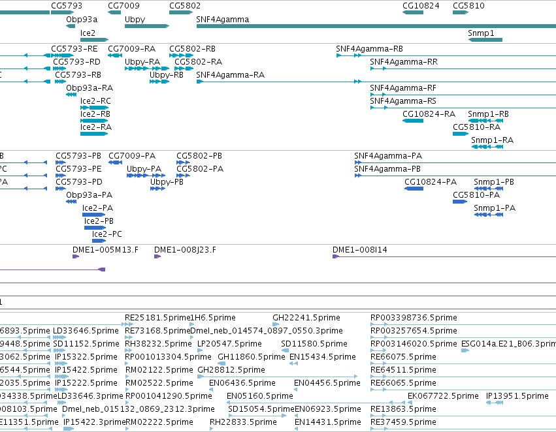Choose transcript CG5793-RD

[x=77, y=61]
